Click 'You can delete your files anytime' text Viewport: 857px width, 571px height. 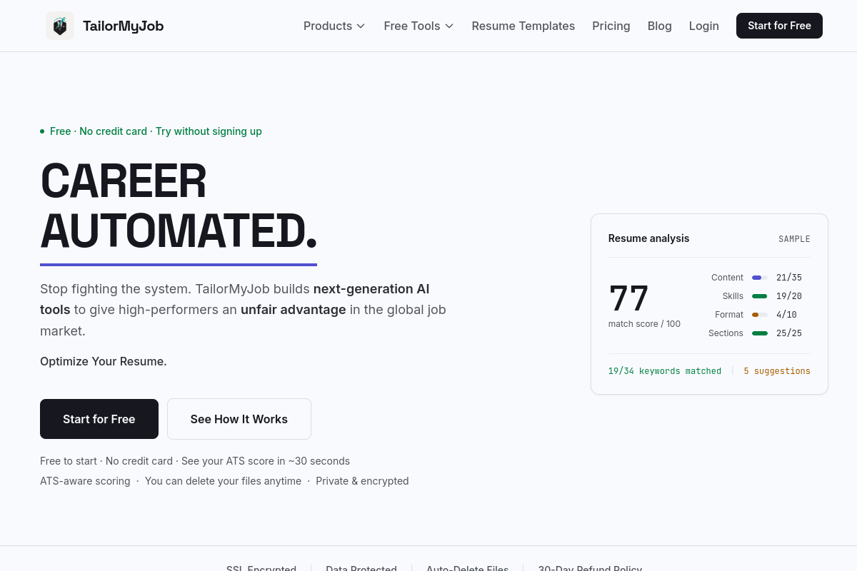click(223, 481)
